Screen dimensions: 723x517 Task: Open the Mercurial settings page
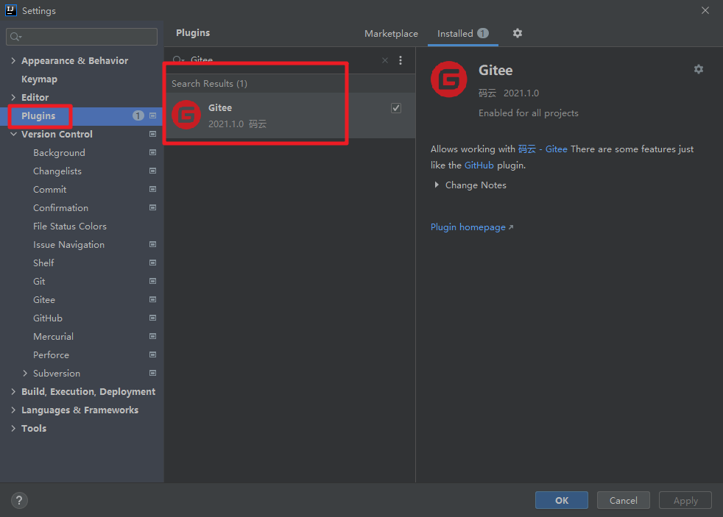(x=53, y=337)
